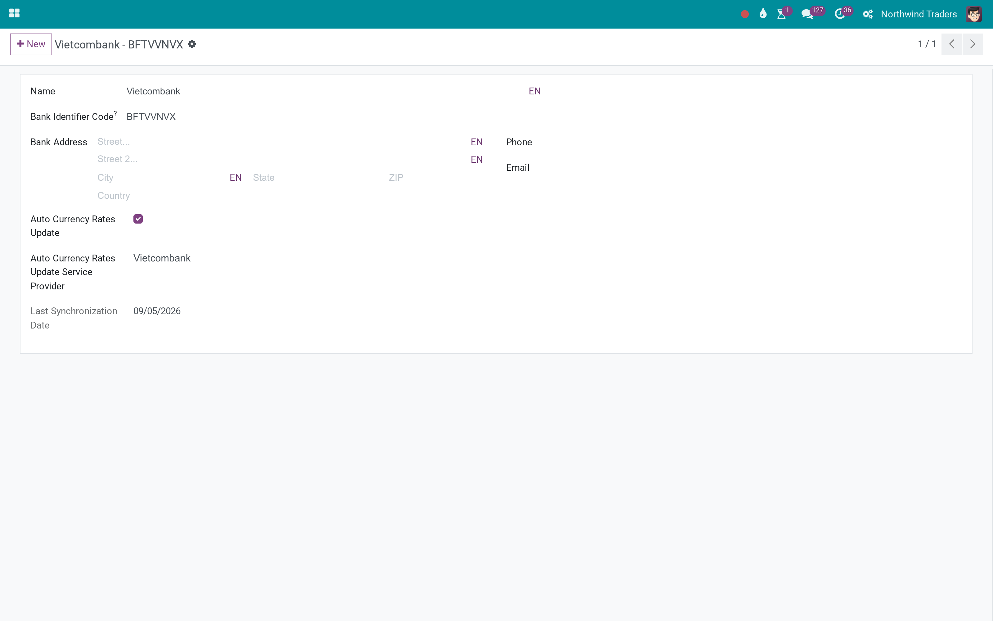
Task: Open the Northwind Traders company switcher
Action: [919, 14]
